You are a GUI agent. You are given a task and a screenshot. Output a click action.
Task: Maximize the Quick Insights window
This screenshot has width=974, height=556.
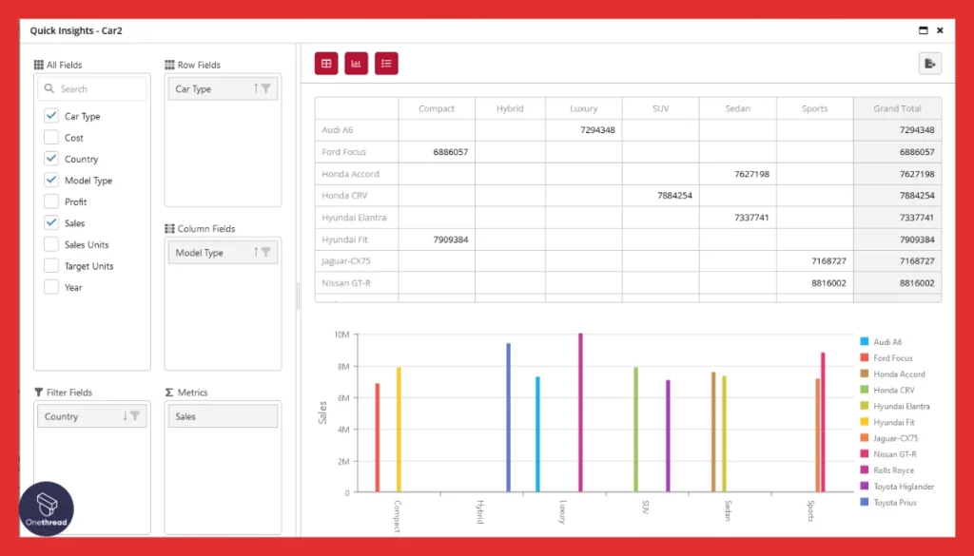[x=923, y=30]
